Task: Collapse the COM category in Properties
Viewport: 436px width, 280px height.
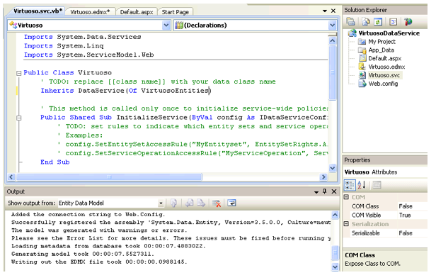Action: [346, 197]
